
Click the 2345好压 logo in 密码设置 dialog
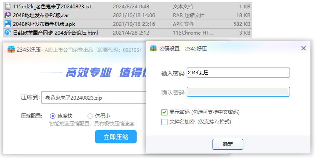(x=153, y=48)
